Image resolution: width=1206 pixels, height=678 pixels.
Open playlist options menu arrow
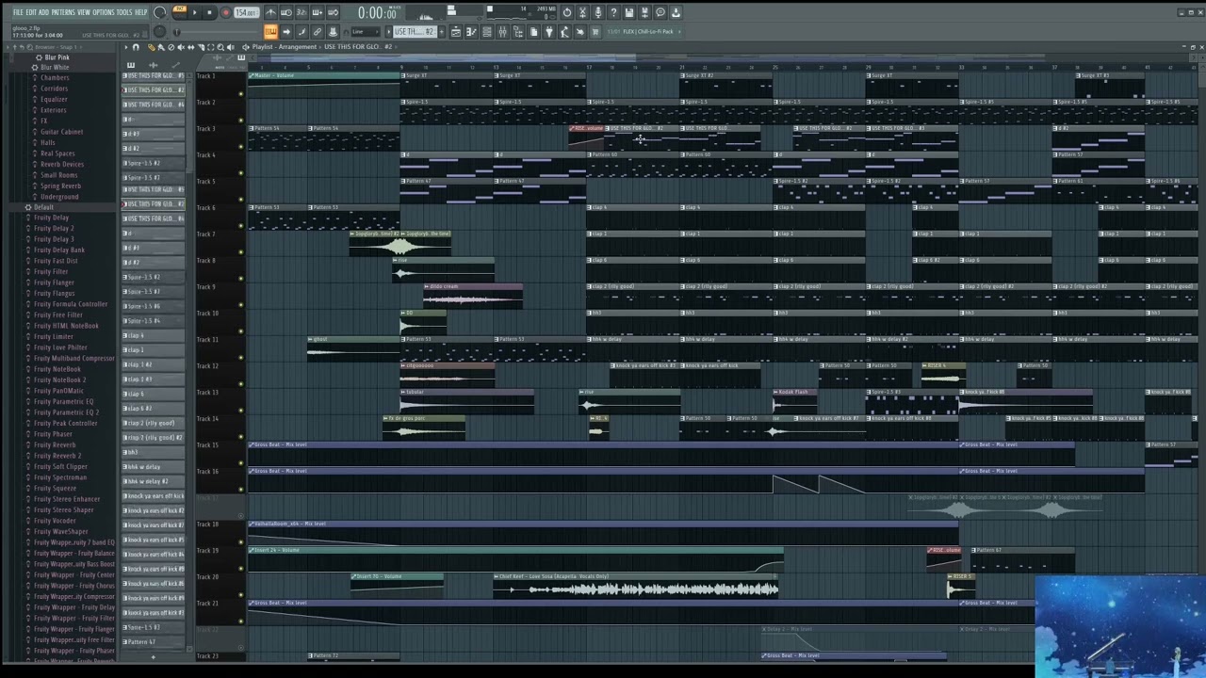tap(126, 46)
